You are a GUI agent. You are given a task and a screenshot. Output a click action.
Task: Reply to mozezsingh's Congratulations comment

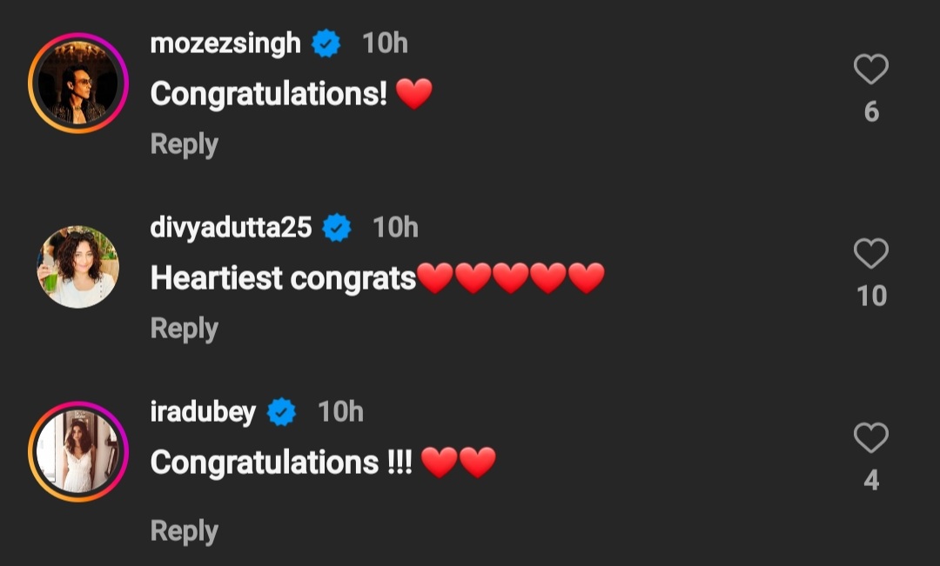pyautogui.click(x=184, y=144)
